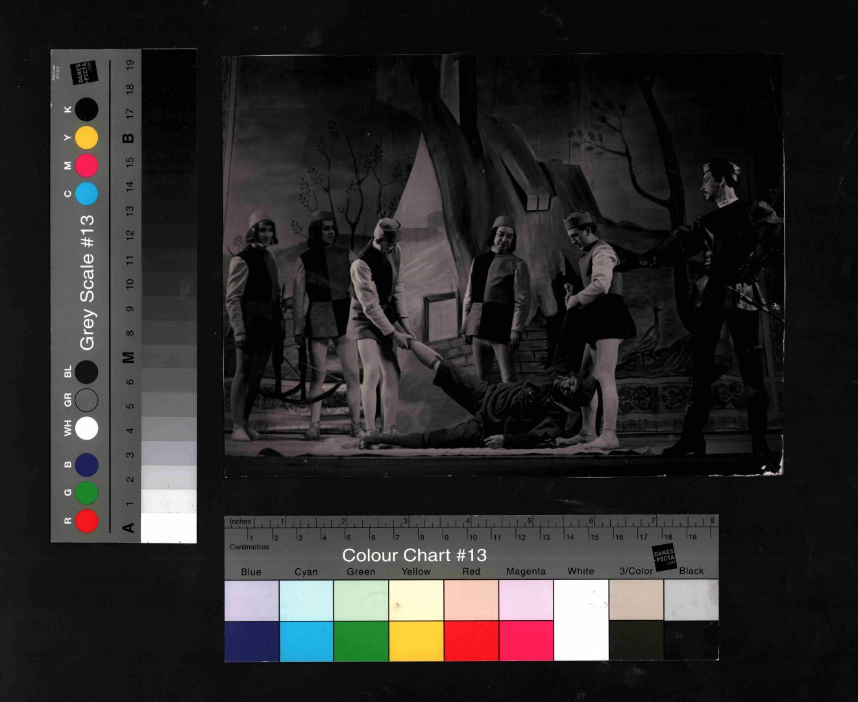This screenshot has width=858, height=702.
Task: Pick the red circle labeled R
Action: (86, 521)
